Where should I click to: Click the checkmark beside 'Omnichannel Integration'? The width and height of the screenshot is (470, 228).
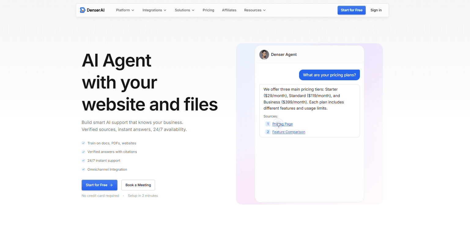click(x=83, y=169)
